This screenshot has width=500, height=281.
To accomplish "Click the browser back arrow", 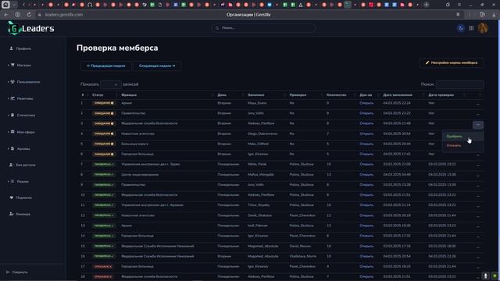I will [6, 15].
